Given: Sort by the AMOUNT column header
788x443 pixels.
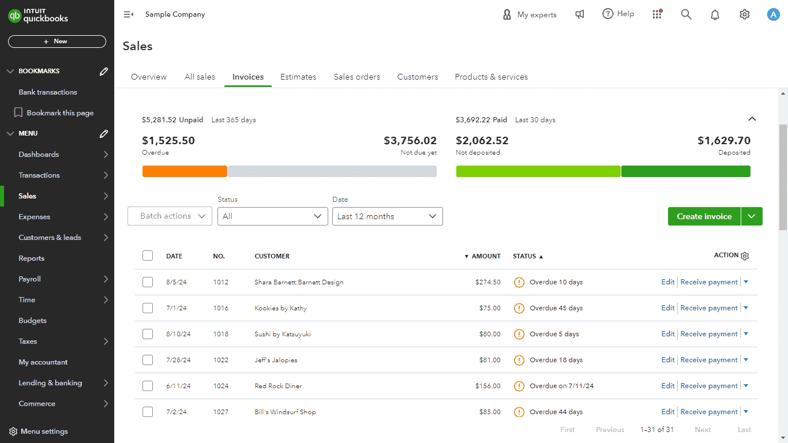Looking at the screenshot, I should tap(482, 256).
